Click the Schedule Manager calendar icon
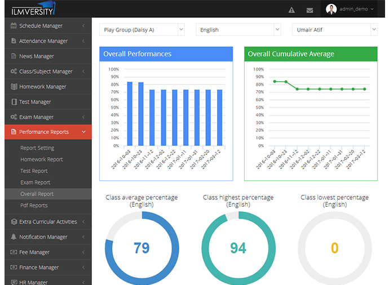Screen dimensions: 389x285 coord(14,25)
